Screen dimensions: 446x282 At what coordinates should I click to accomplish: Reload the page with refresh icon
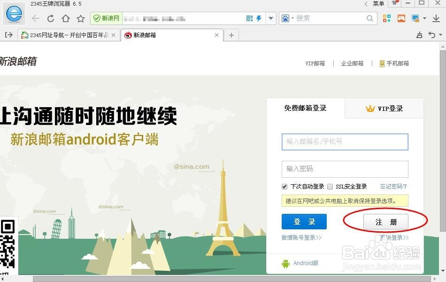click(x=51, y=18)
